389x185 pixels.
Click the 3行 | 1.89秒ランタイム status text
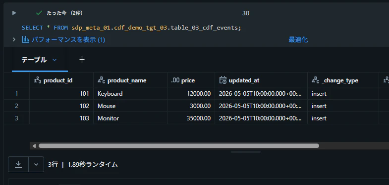(83, 164)
